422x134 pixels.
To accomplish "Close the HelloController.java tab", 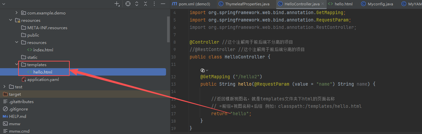I will pyautogui.click(x=323, y=4).
